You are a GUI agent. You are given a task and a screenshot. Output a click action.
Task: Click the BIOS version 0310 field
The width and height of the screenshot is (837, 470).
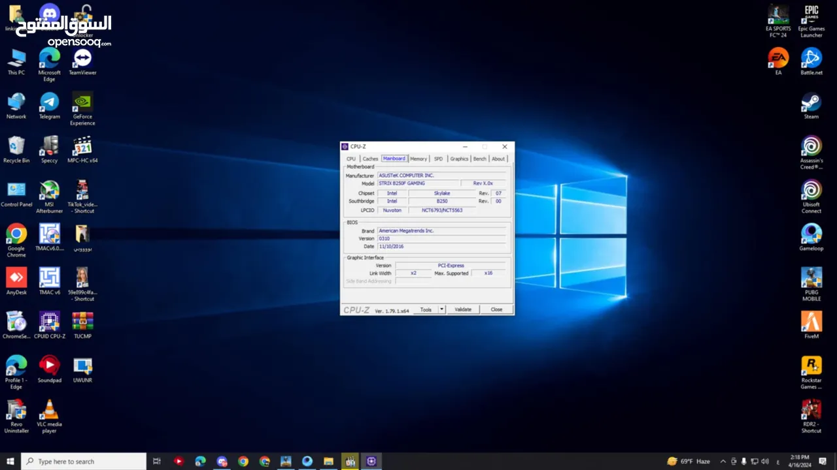[x=442, y=238]
